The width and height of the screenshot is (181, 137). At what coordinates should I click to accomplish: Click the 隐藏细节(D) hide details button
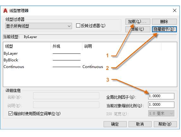click(x=164, y=29)
